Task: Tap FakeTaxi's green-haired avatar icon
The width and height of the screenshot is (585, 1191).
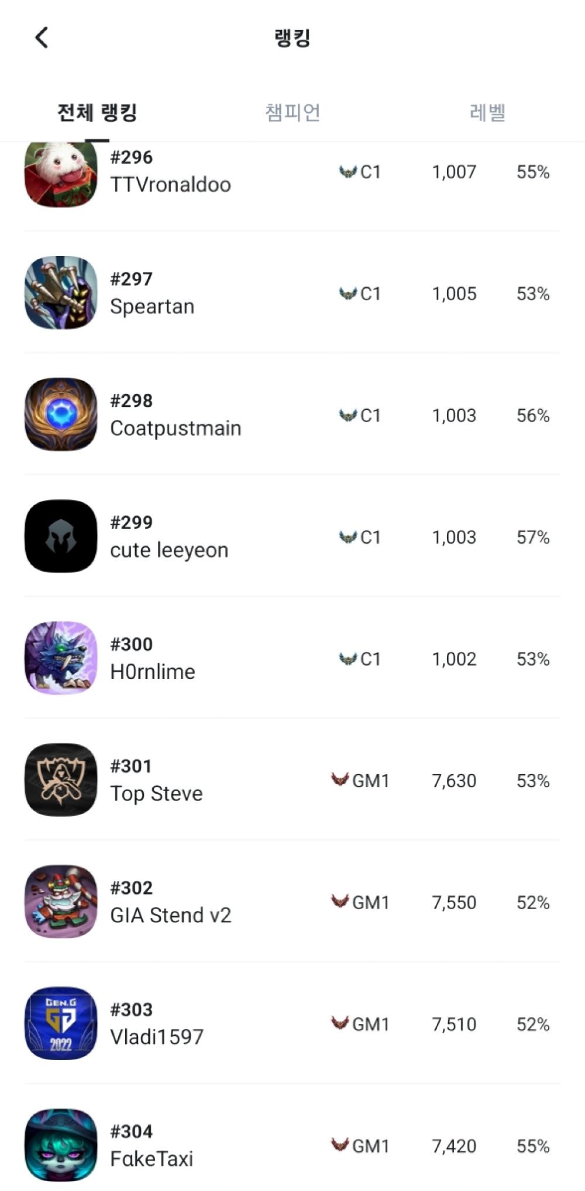Action: click(61, 1145)
